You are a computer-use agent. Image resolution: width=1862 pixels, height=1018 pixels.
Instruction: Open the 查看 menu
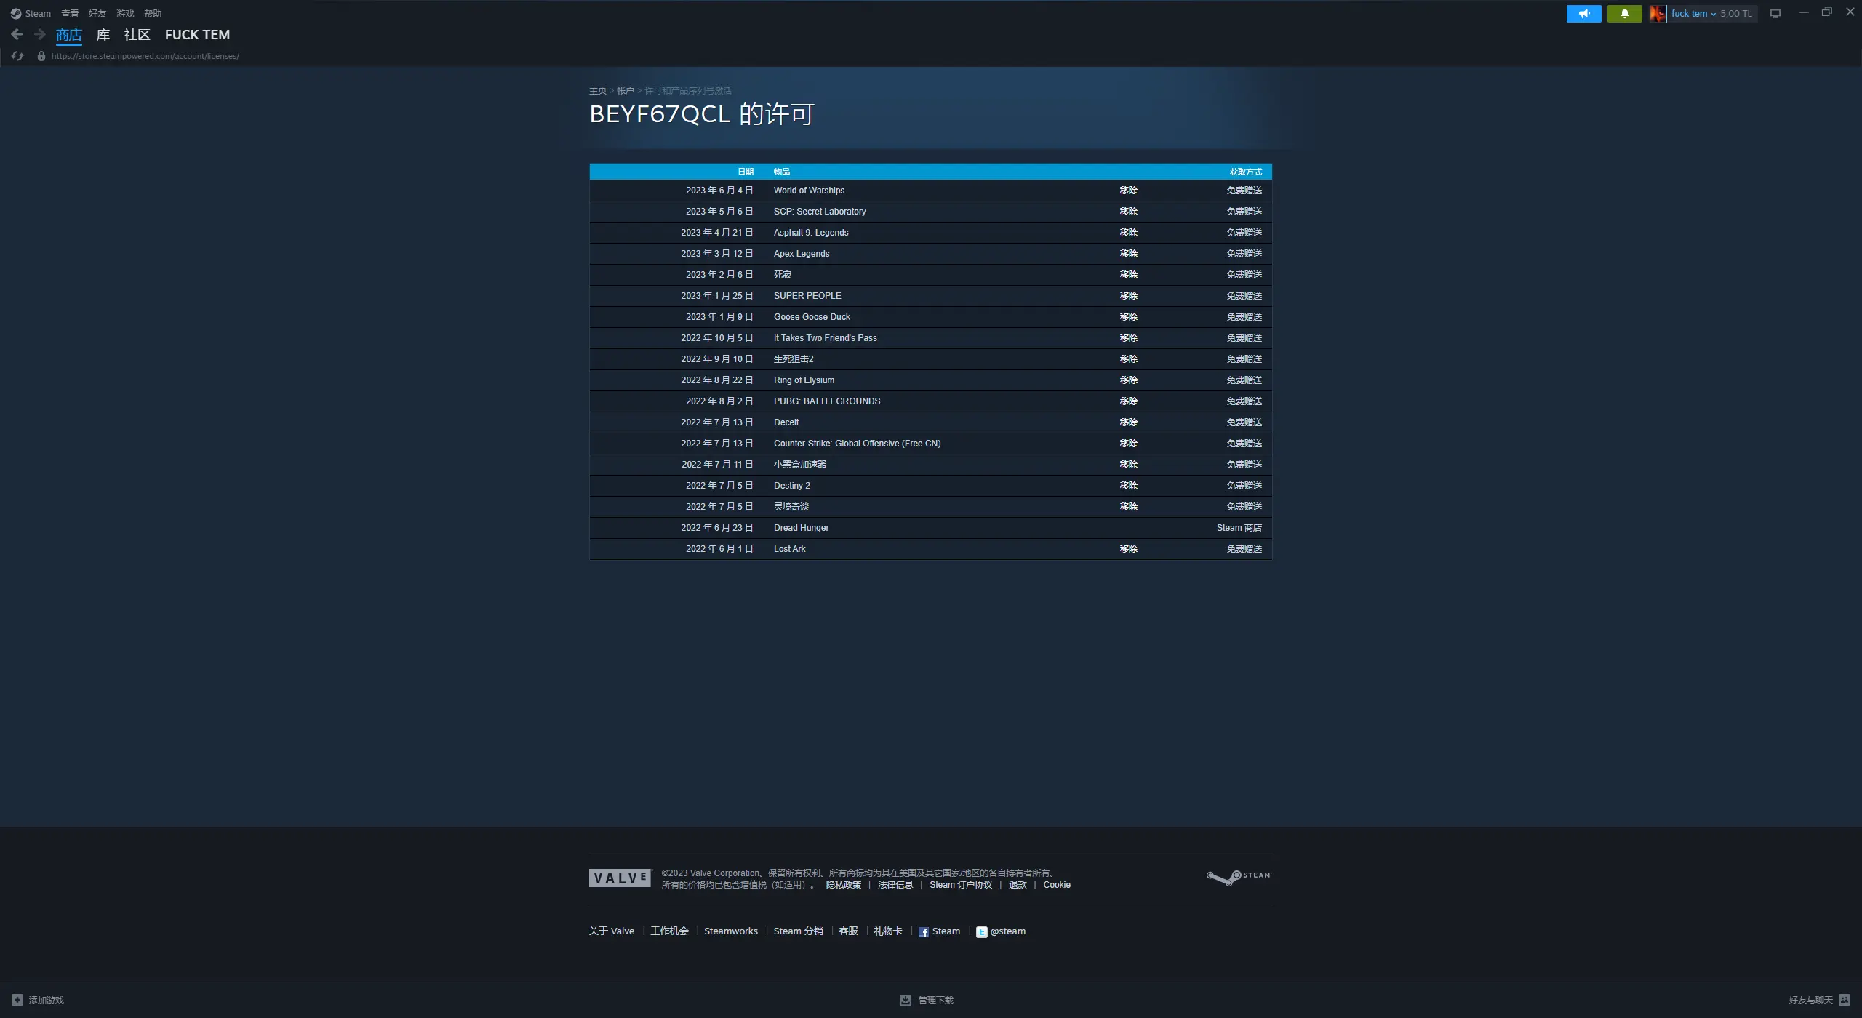70,13
